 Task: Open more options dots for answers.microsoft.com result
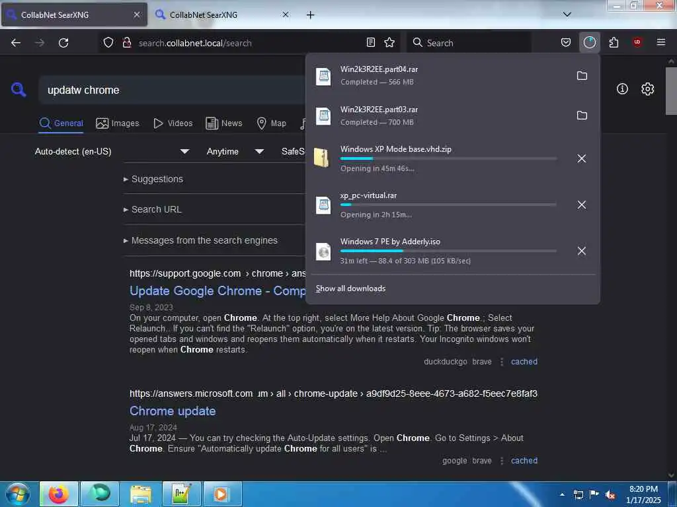tap(501, 460)
